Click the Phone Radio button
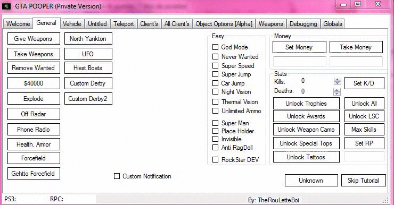 [x=34, y=129]
